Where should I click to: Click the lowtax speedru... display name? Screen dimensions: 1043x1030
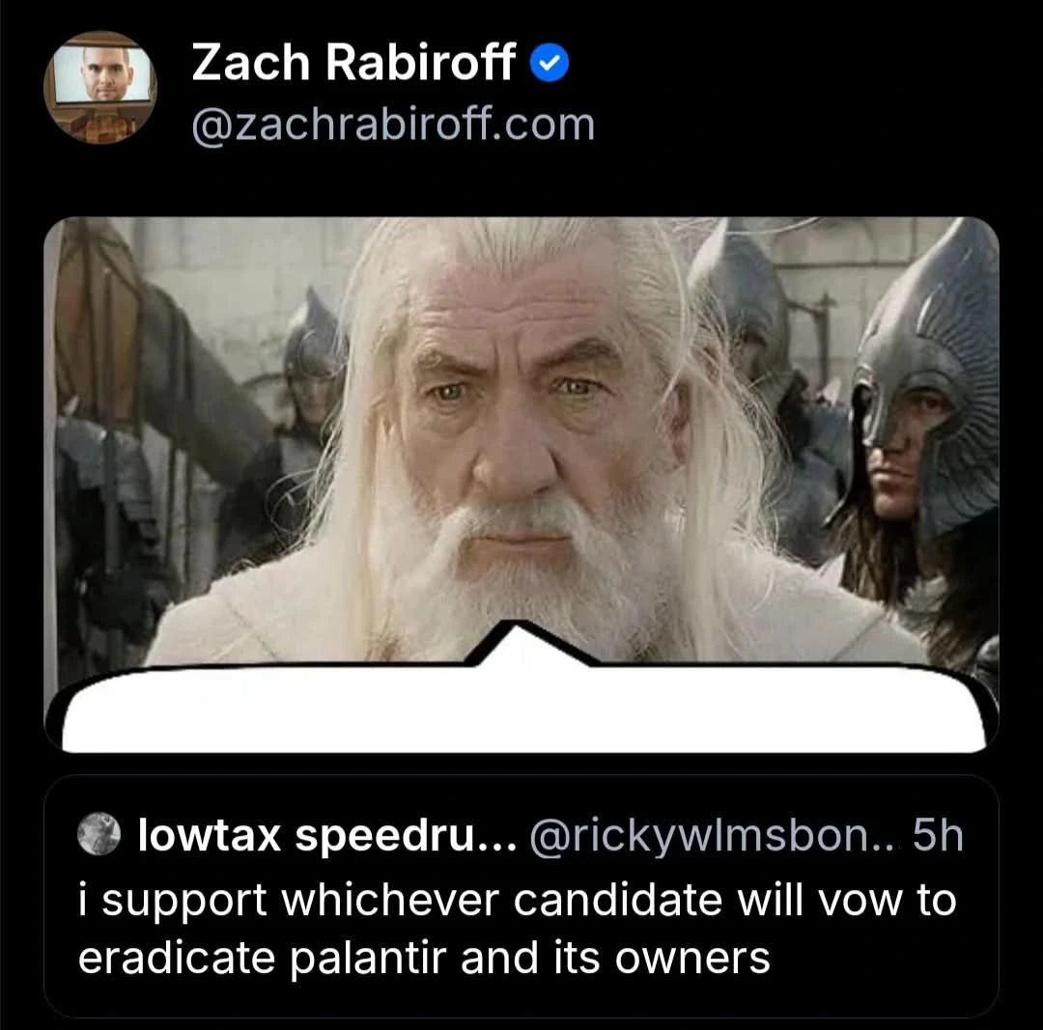point(327,834)
